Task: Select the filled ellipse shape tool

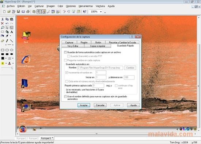Action: coord(12,54)
